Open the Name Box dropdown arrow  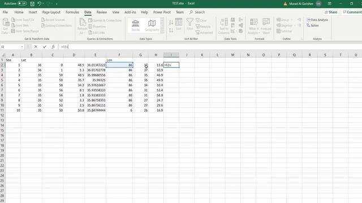pos(22,47)
